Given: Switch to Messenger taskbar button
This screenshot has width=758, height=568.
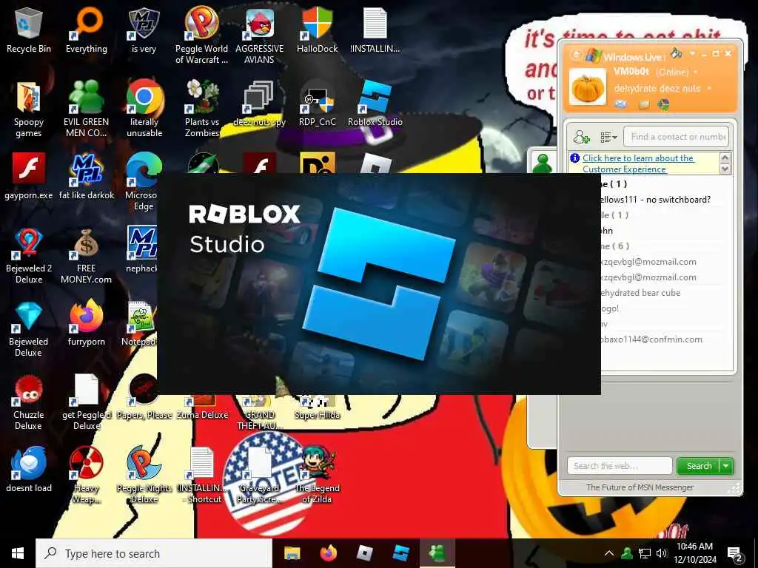Looking at the screenshot, I should pos(437,553).
